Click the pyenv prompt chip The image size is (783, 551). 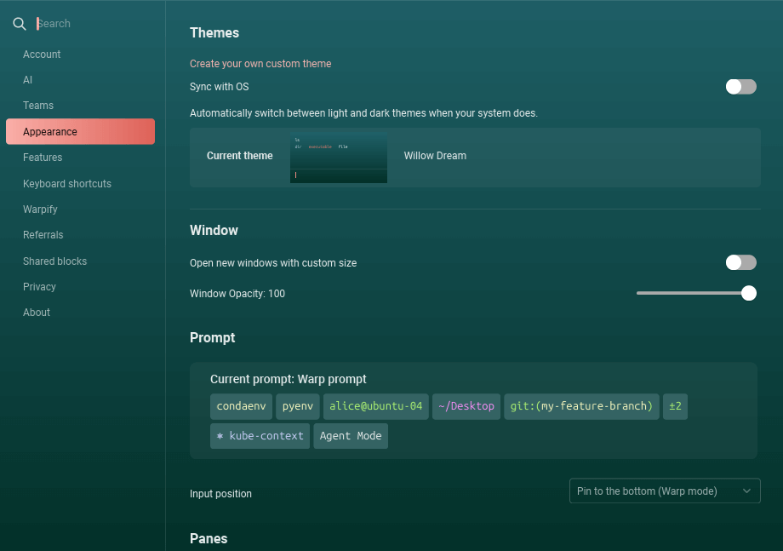(298, 406)
